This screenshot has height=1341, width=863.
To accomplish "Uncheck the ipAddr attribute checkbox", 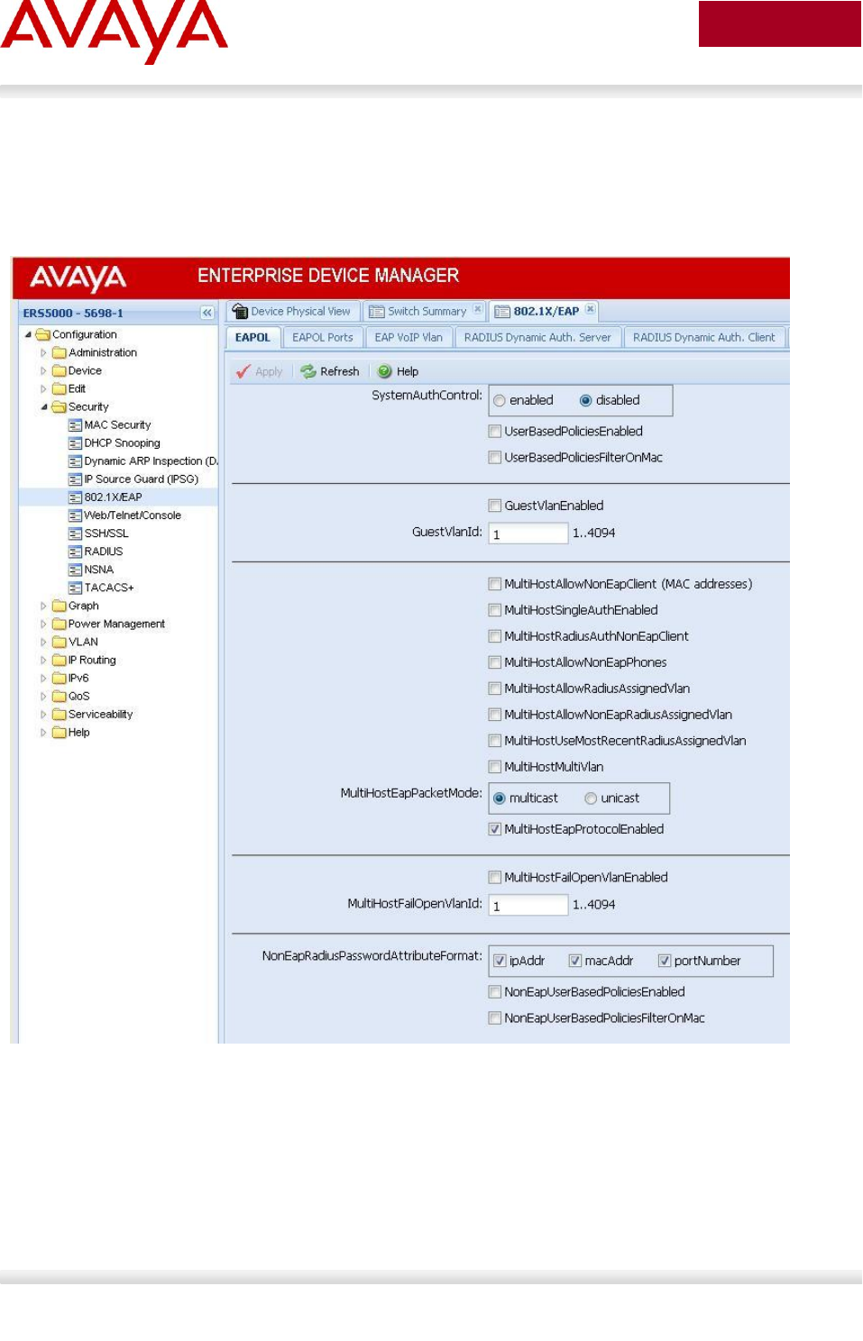I will 500,961.
